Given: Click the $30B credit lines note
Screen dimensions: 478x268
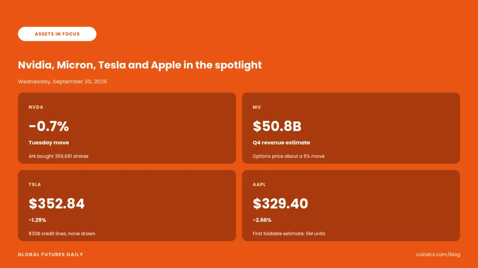Looking at the screenshot, I should click(62, 234).
